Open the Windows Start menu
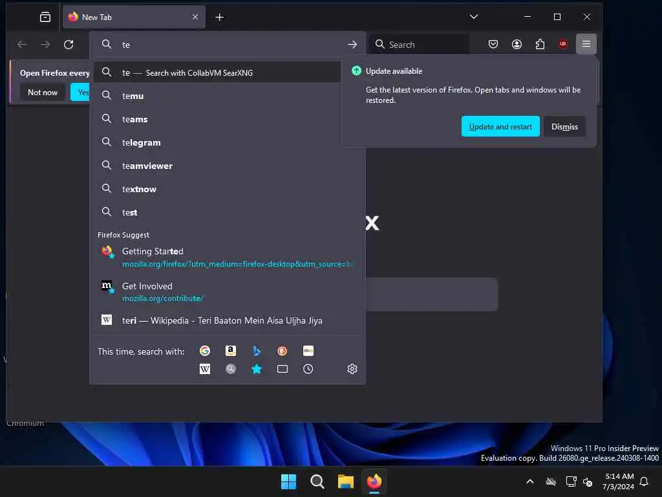This screenshot has width=662, height=497. (x=289, y=481)
